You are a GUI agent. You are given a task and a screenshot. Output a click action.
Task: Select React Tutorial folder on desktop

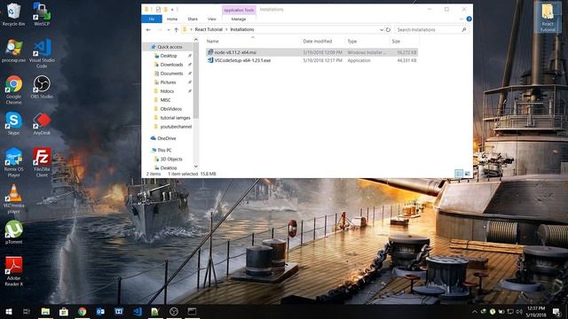pyautogui.click(x=548, y=18)
